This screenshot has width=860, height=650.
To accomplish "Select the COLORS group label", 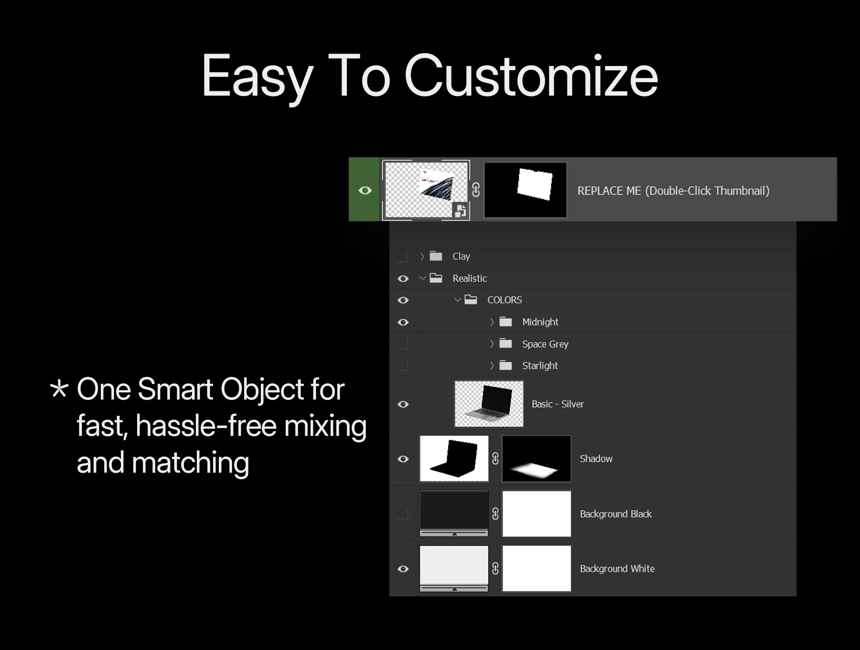I will click(x=505, y=300).
